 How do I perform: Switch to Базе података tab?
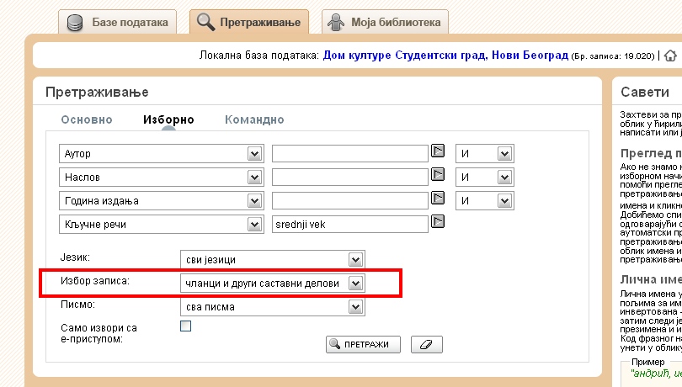(x=117, y=22)
